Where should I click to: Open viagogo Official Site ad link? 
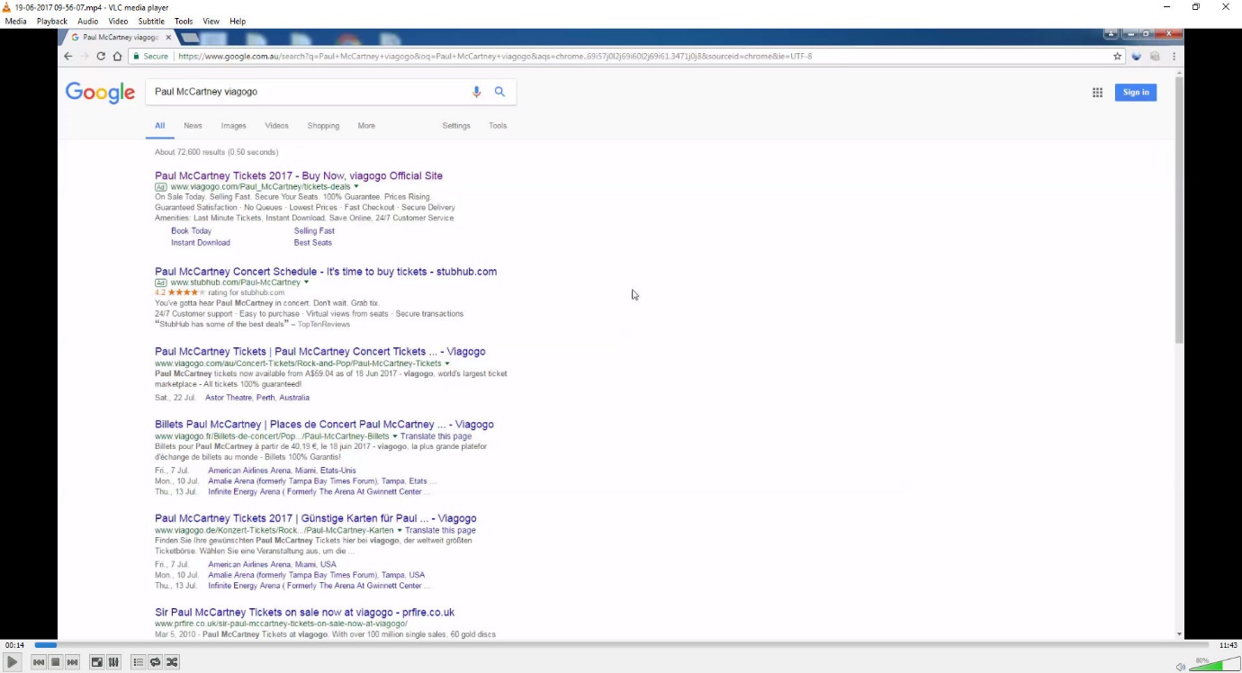click(x=299, y=175)
